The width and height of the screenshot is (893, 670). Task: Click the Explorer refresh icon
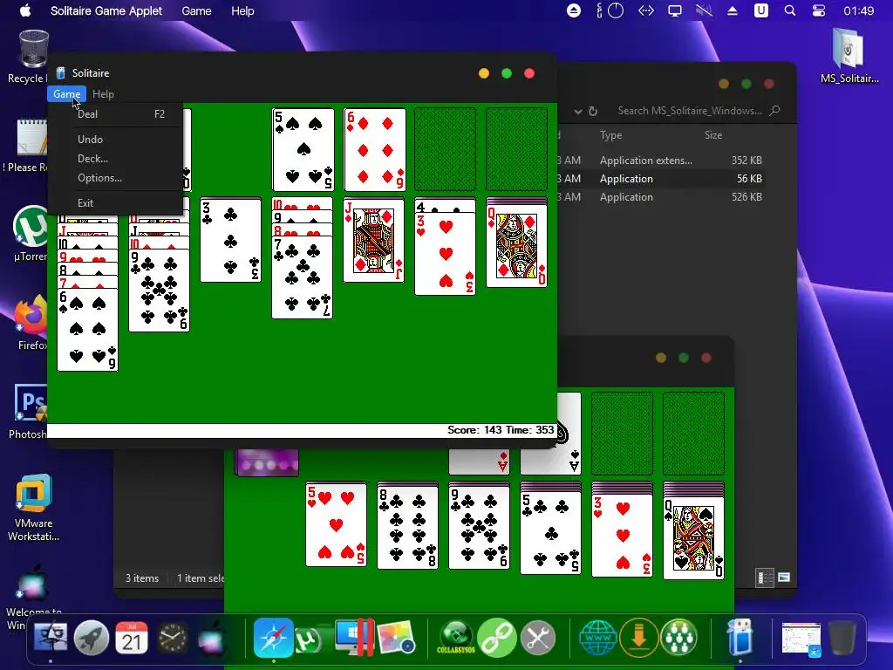pyautogui.click(x=593, y=111)
